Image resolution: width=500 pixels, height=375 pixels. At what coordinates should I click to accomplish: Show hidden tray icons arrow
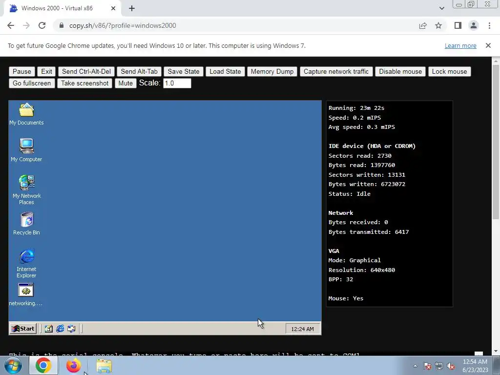point(415,366)
